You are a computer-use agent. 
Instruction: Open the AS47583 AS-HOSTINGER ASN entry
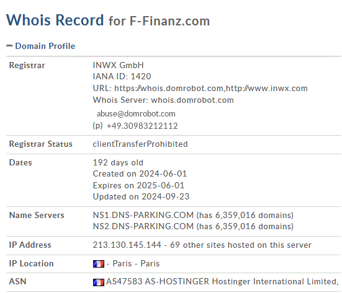coord(222,281)
